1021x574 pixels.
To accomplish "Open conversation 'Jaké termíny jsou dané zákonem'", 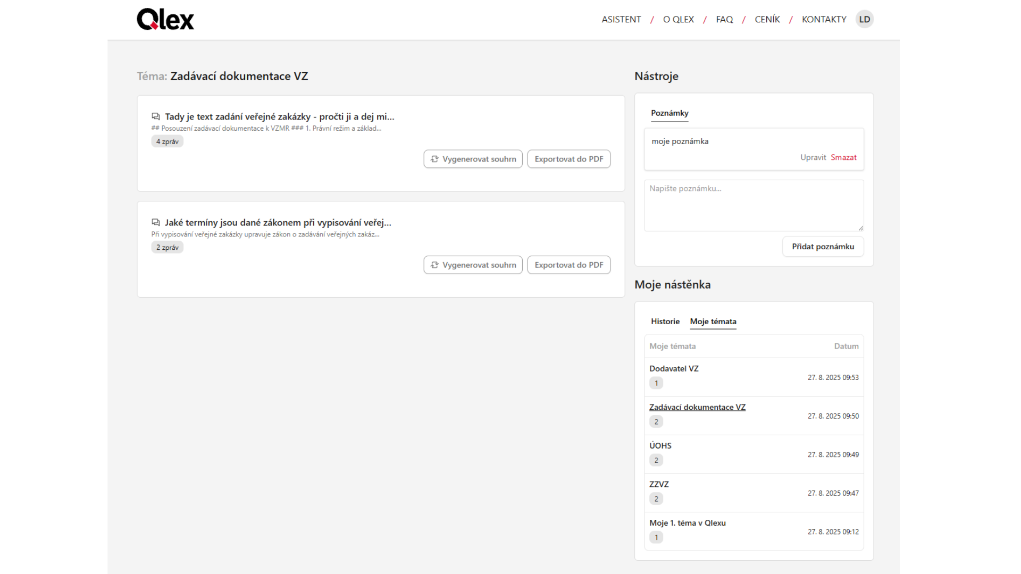I will (x=278, y=222).
